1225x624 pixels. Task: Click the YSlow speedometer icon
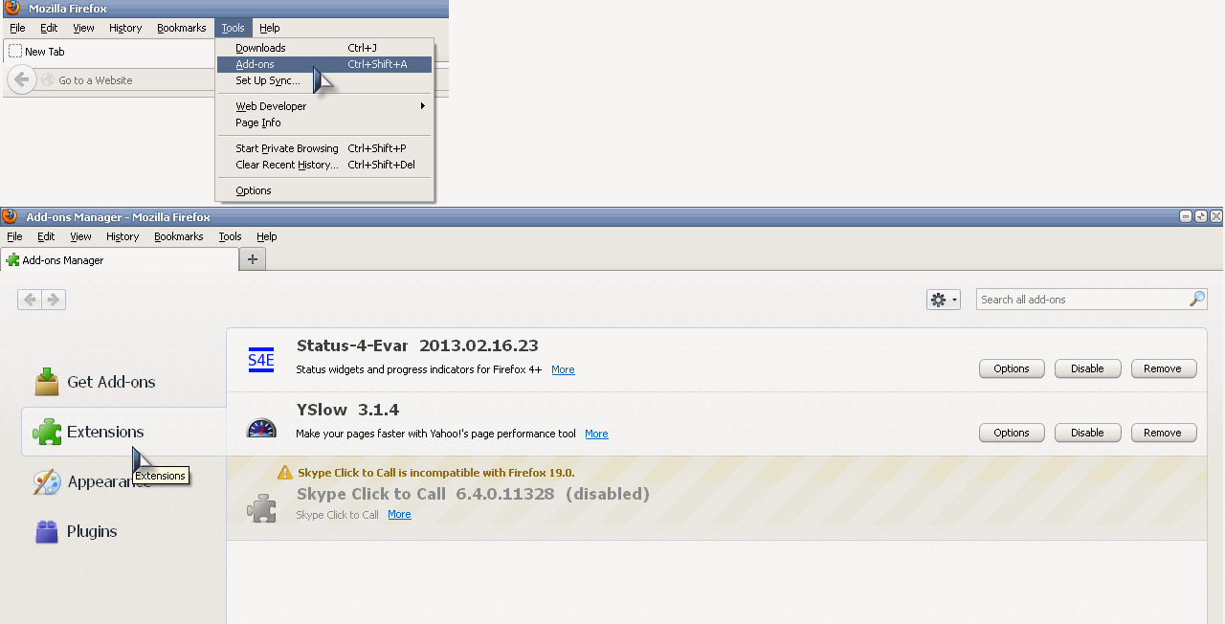pyautogui.click(x=261, y=427)
